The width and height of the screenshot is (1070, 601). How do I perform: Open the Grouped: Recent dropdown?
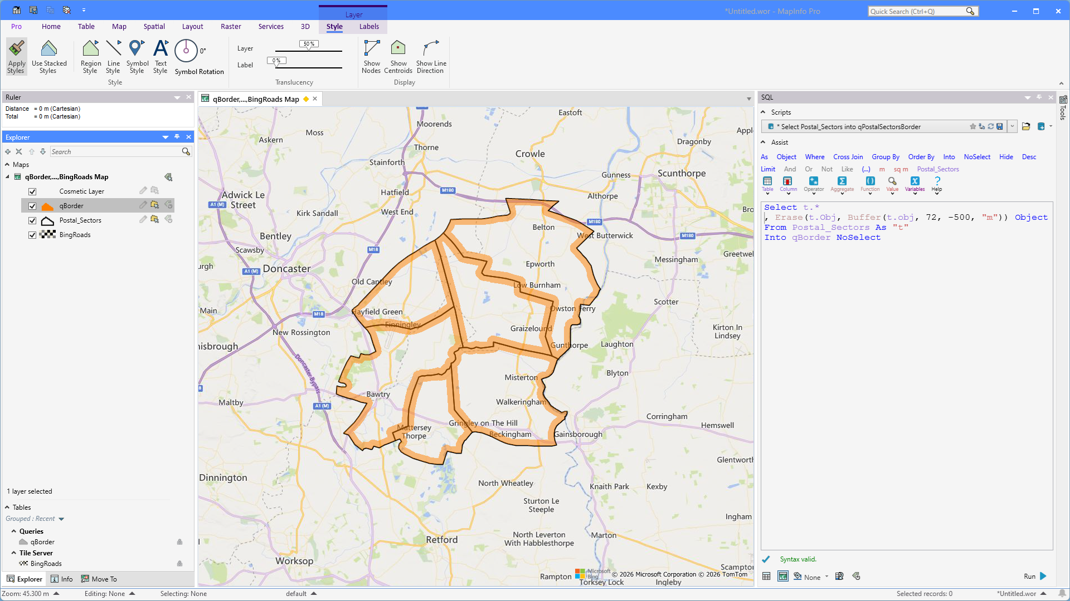coord(61,519)
